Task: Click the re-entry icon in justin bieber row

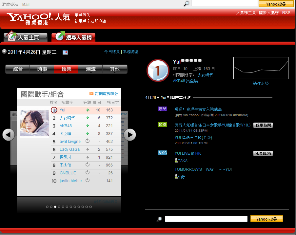Action: click(88, 180)
